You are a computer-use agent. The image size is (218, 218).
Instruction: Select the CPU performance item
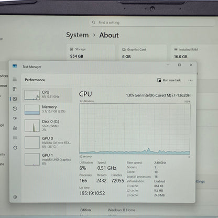click(48, 95)
